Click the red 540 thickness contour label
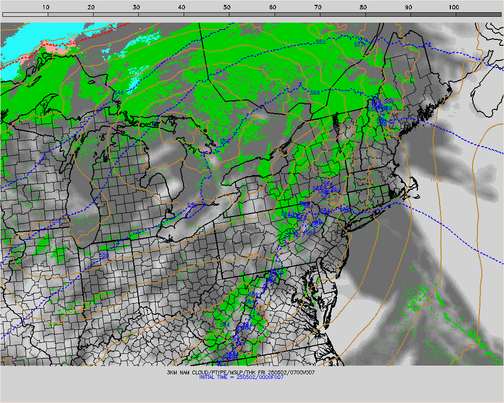 [74, 43]
